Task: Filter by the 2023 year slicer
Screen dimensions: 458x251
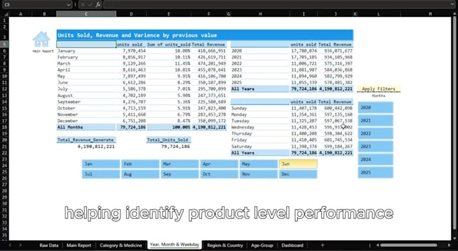Action: point(376,147)
